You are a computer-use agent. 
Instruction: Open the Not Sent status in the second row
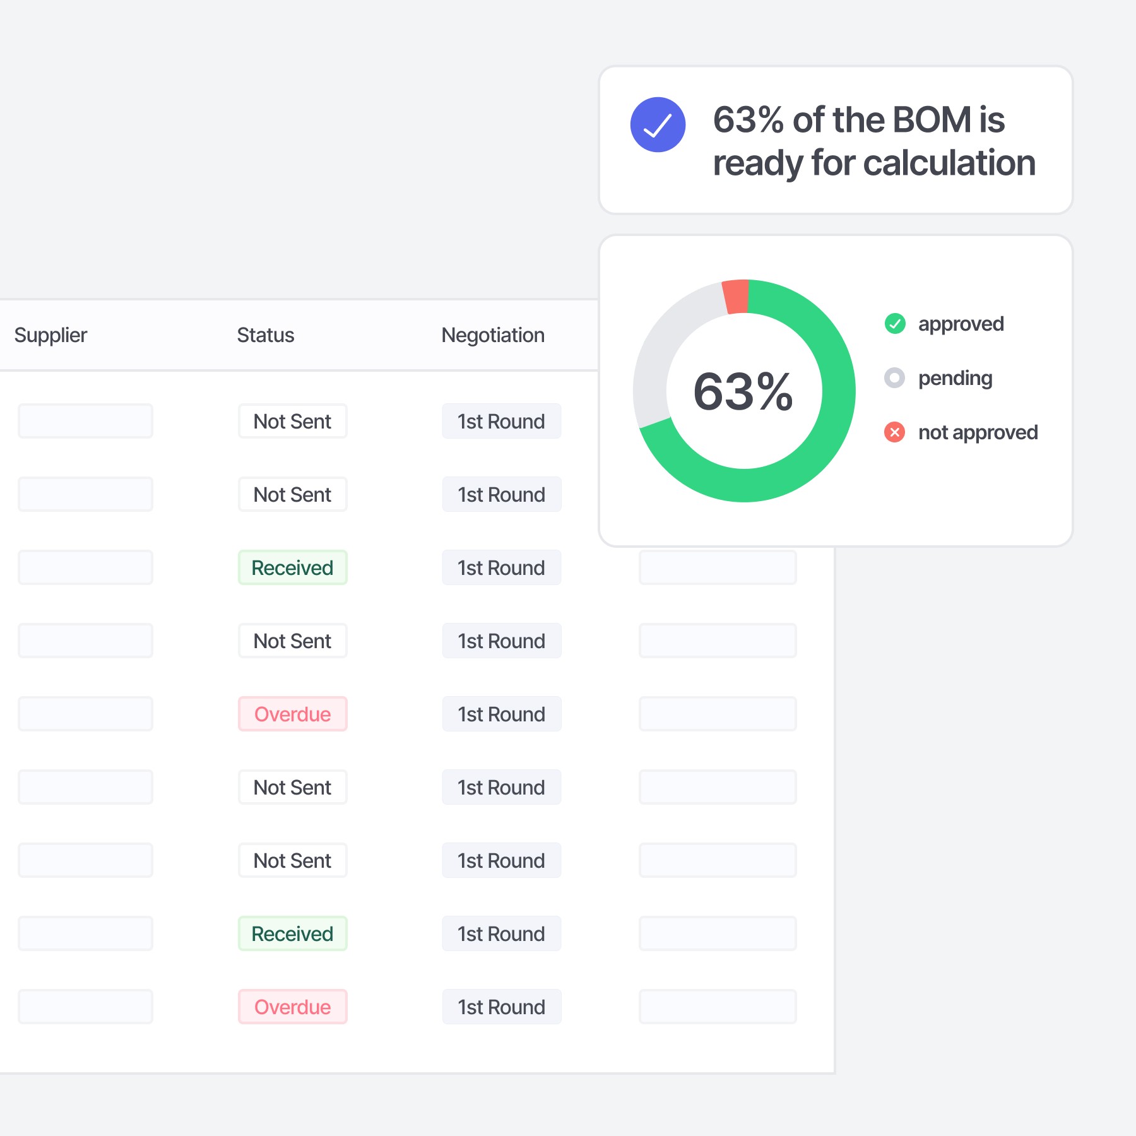pos(293,494)
